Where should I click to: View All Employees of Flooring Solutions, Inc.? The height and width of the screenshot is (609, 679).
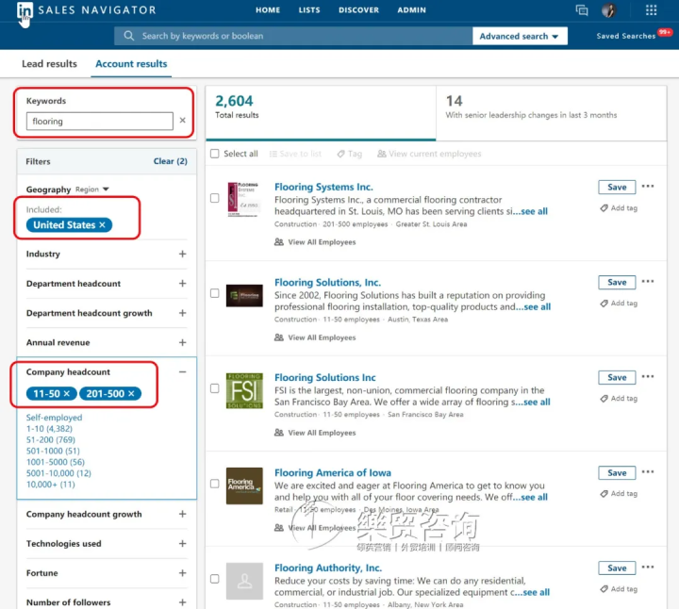[x=315, y=337]
